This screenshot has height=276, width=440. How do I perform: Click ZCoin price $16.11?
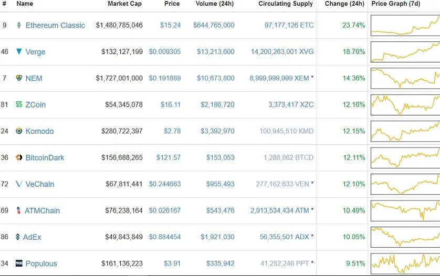170,104
